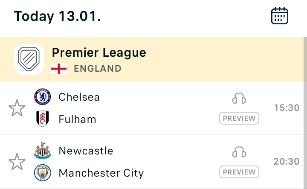Click the Chelsea team name
Viewport: 307px width, 189px height.
pos(79,97)
